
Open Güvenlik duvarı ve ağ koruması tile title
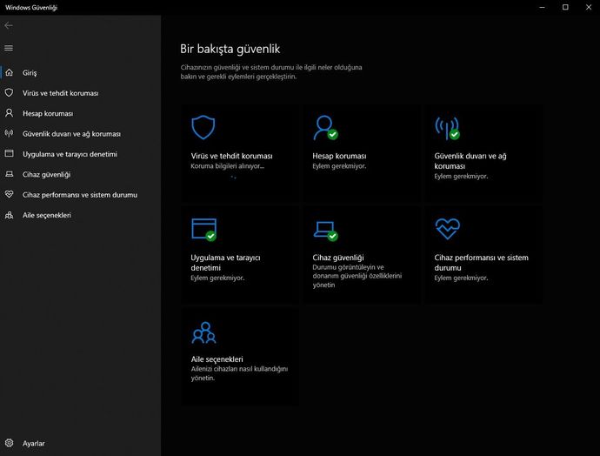pyautogui.click(x=470, y=161)
